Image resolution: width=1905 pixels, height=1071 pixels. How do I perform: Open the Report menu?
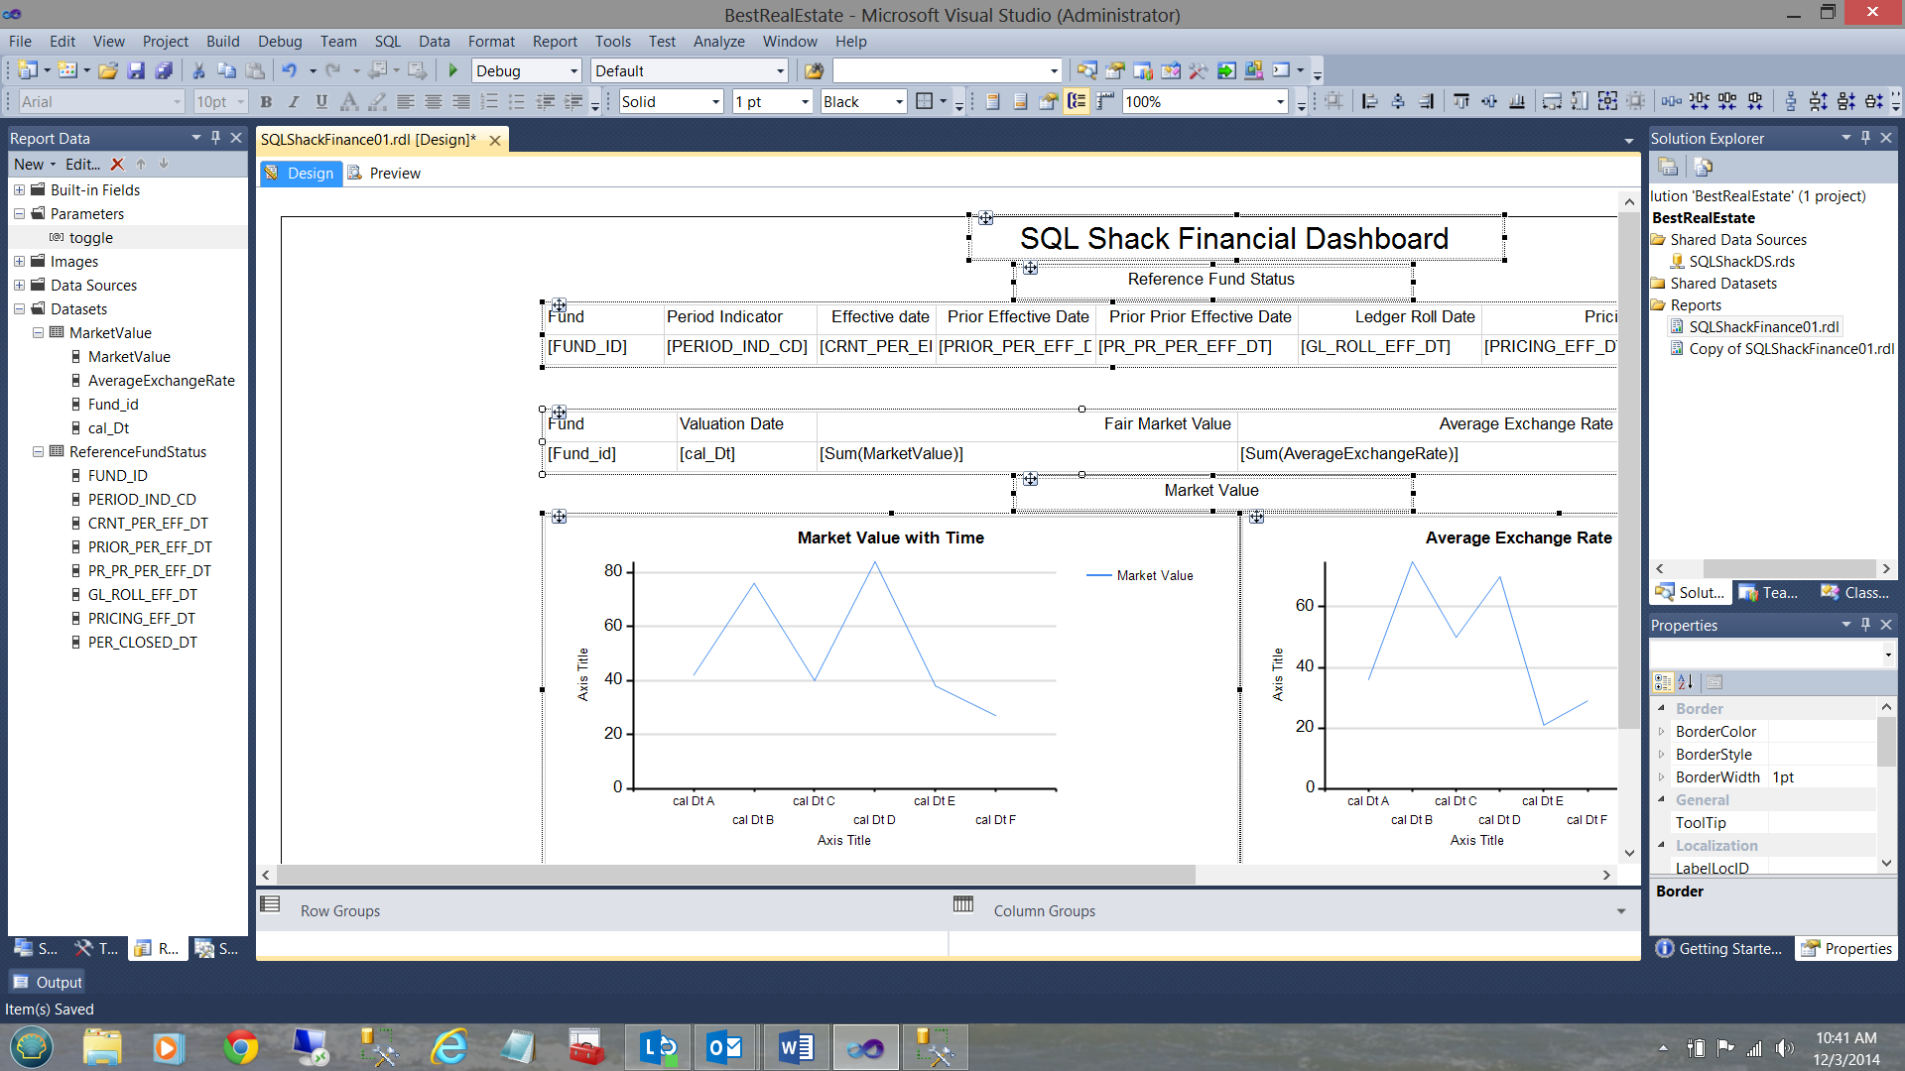pos(554,41)
